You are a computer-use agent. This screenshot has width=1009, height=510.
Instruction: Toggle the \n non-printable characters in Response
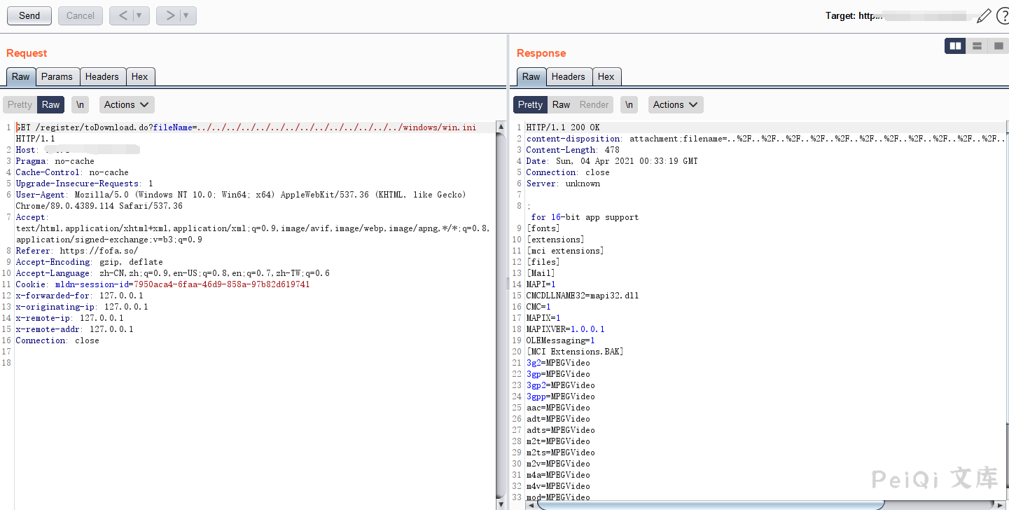(x=629, y=104)
